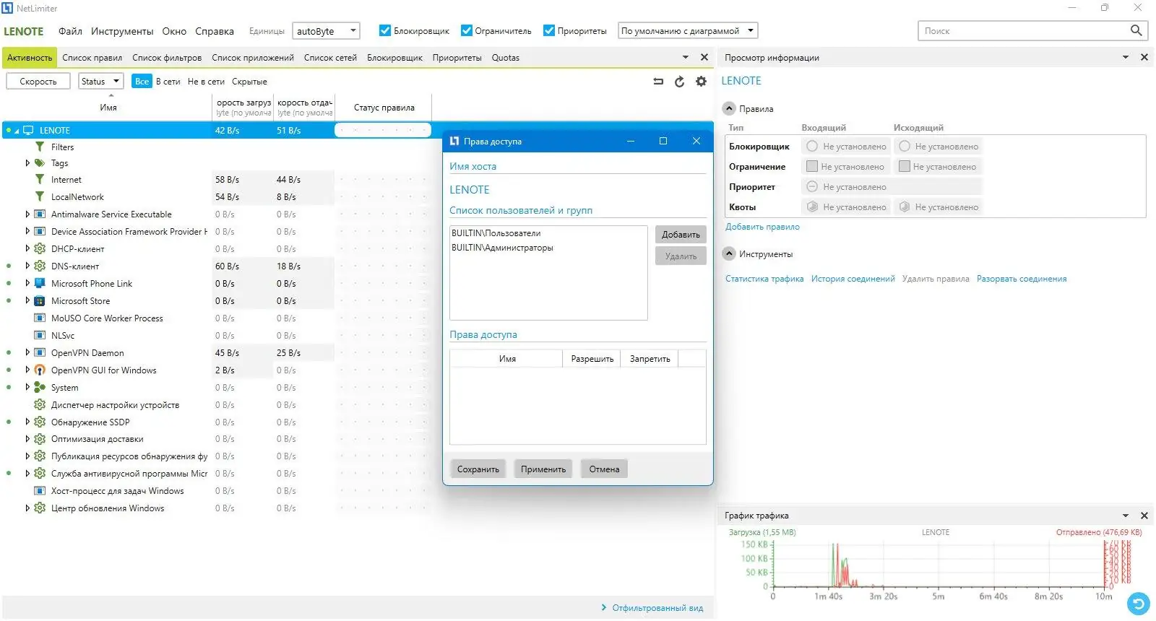Toggle the Блокировщик checkbox in toolbar
Screen dimensions: 1156x621
point(385,30)
